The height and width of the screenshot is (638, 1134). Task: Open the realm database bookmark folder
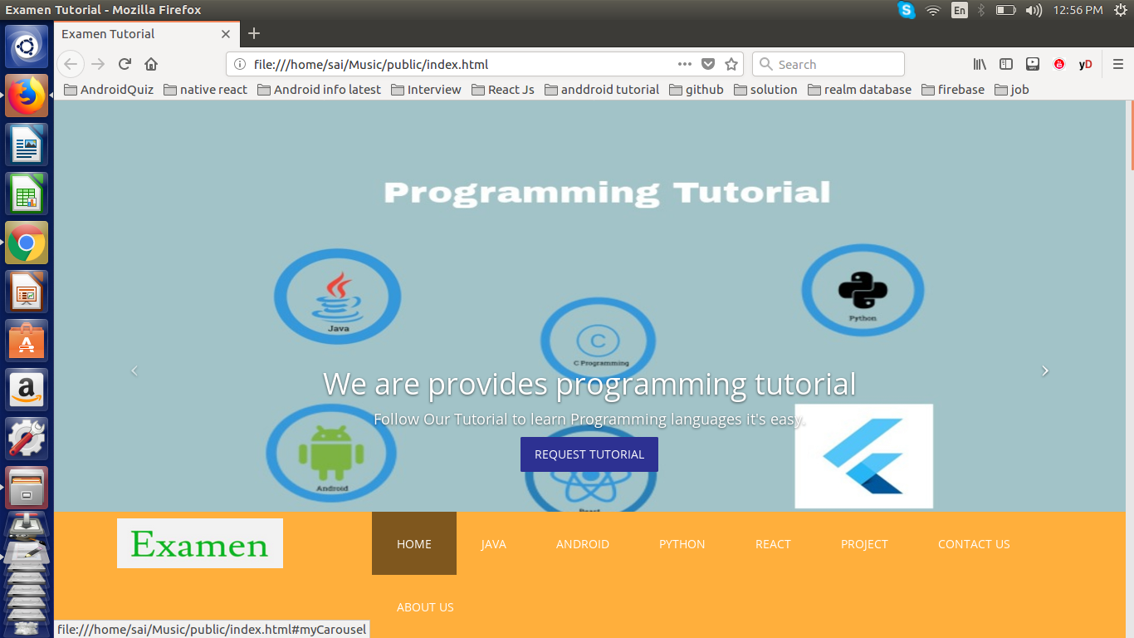coord(859,89)
